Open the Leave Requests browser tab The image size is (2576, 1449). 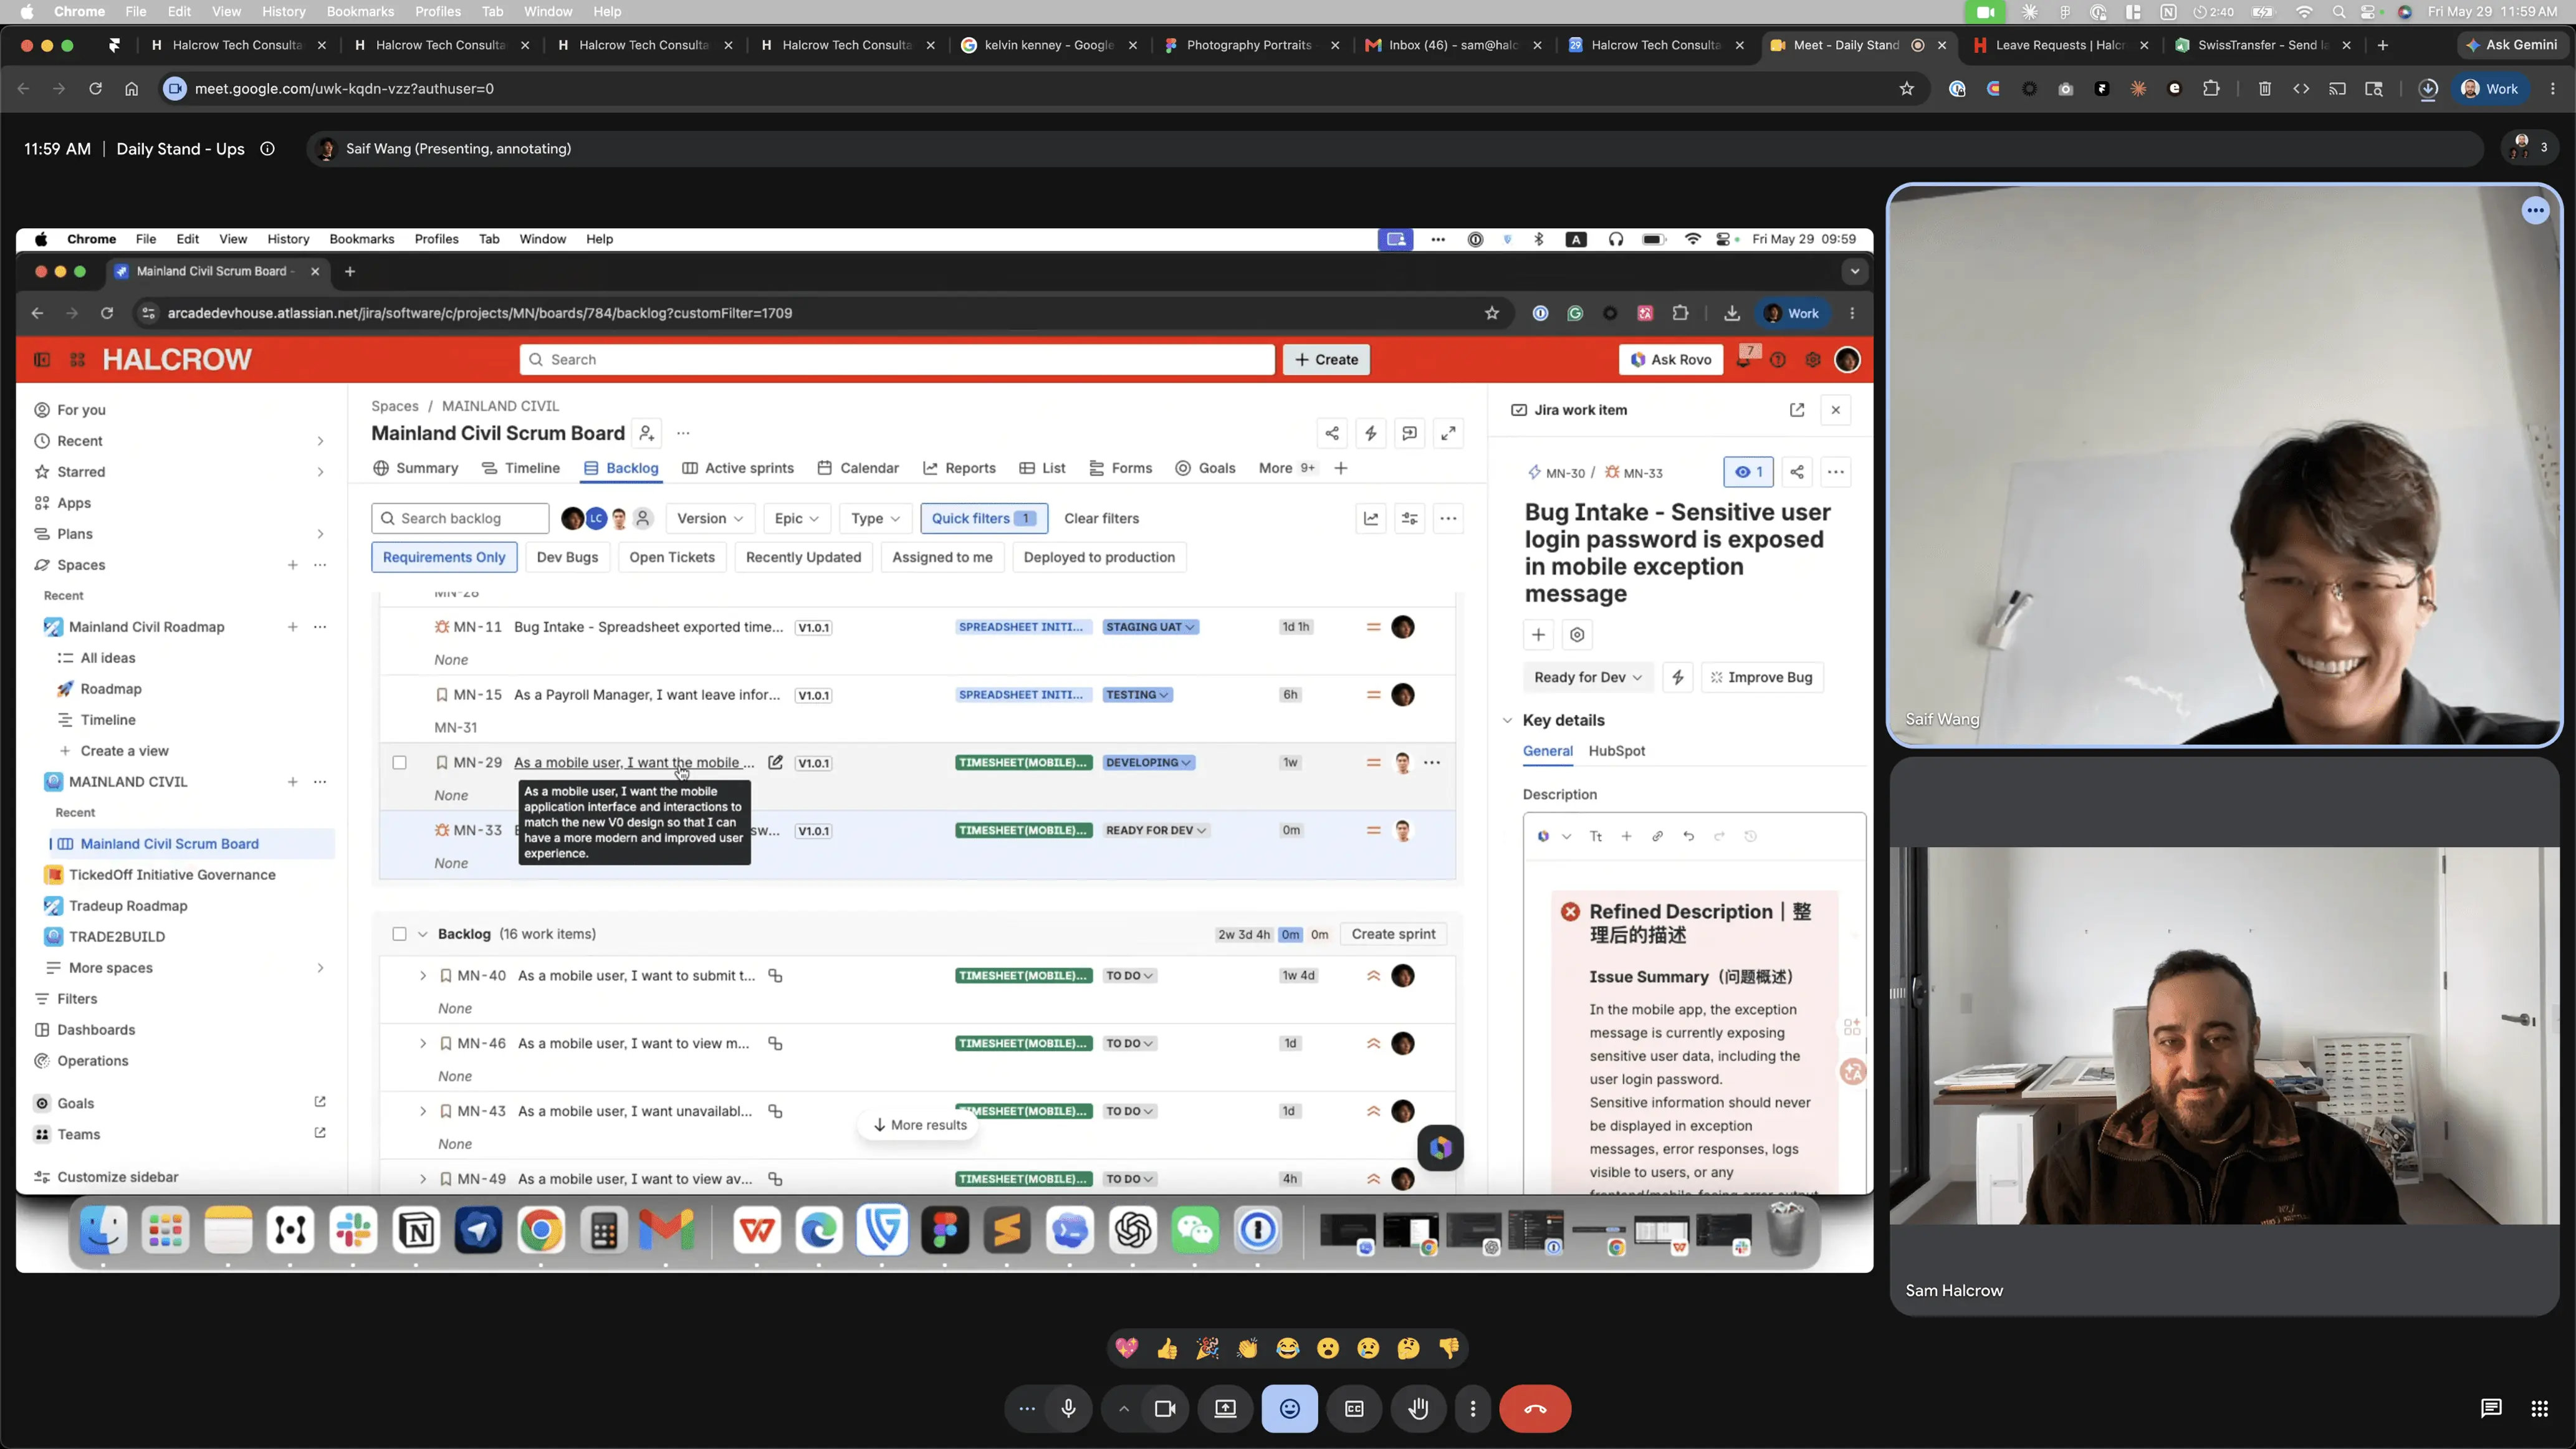[x=2059, y=45]
